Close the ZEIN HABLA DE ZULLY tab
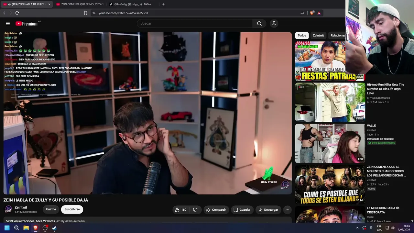 49,4
